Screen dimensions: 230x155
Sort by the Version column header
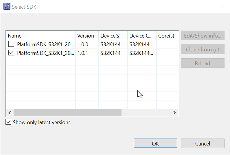pyautogui.click(x=87, y=36)
